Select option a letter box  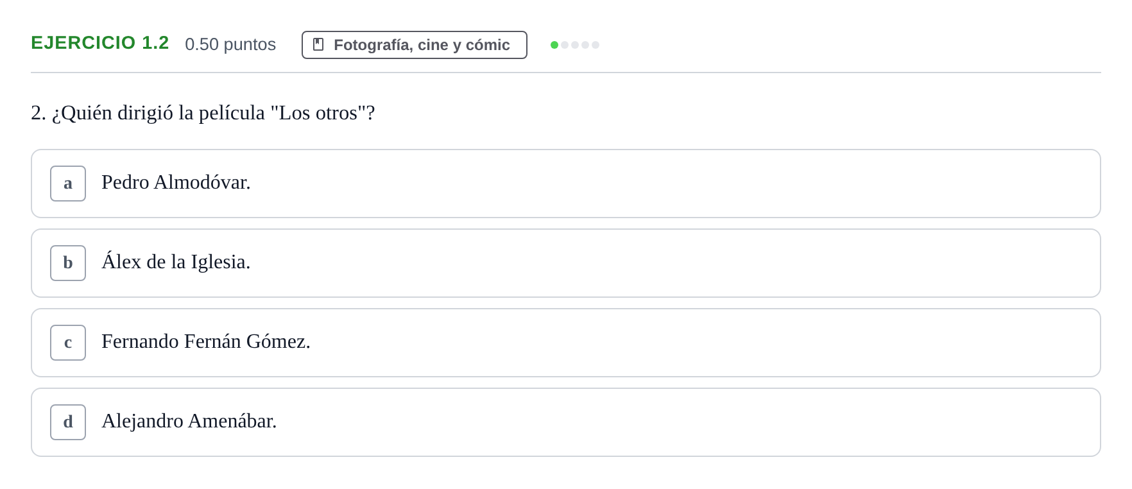pos(68,184)
